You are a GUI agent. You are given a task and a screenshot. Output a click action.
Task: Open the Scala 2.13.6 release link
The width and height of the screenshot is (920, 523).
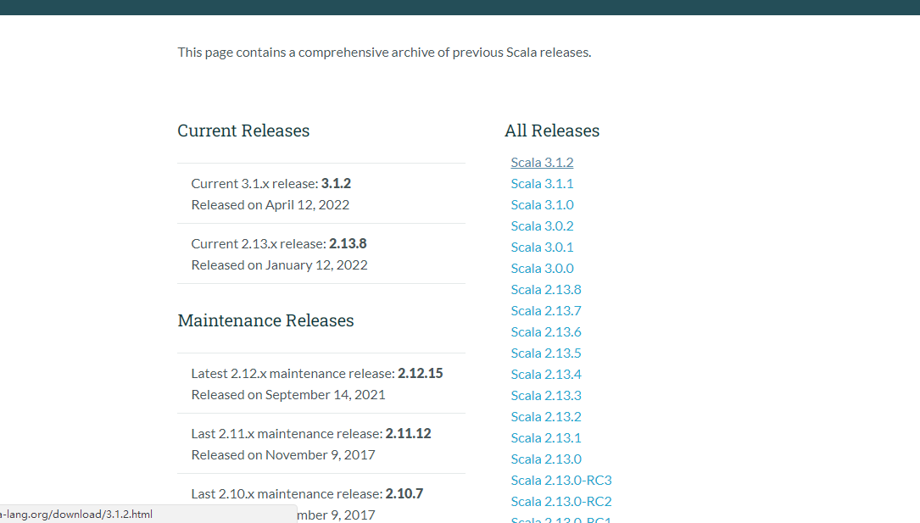coord(546,332)
